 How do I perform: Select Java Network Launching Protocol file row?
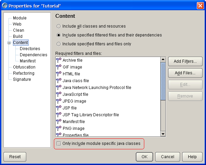(108, 88)
